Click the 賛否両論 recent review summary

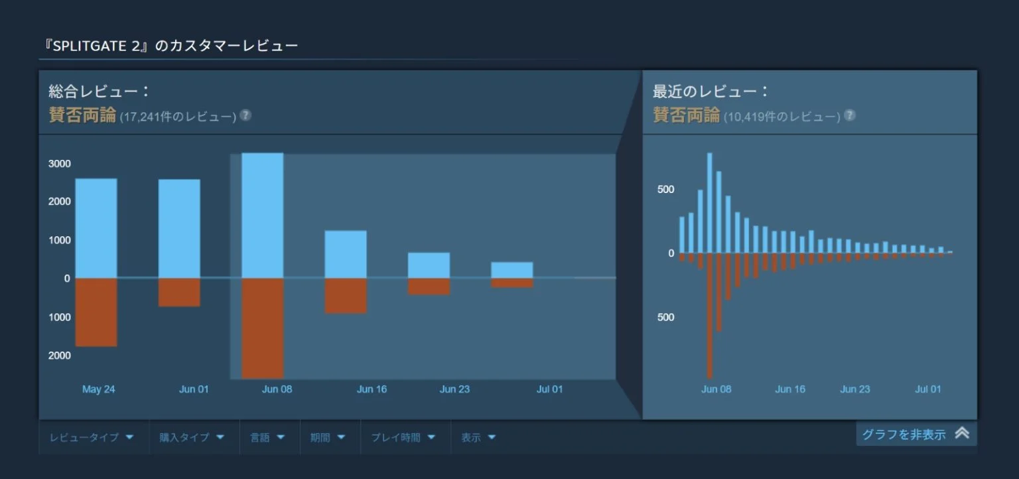click(x=686, y=115)
